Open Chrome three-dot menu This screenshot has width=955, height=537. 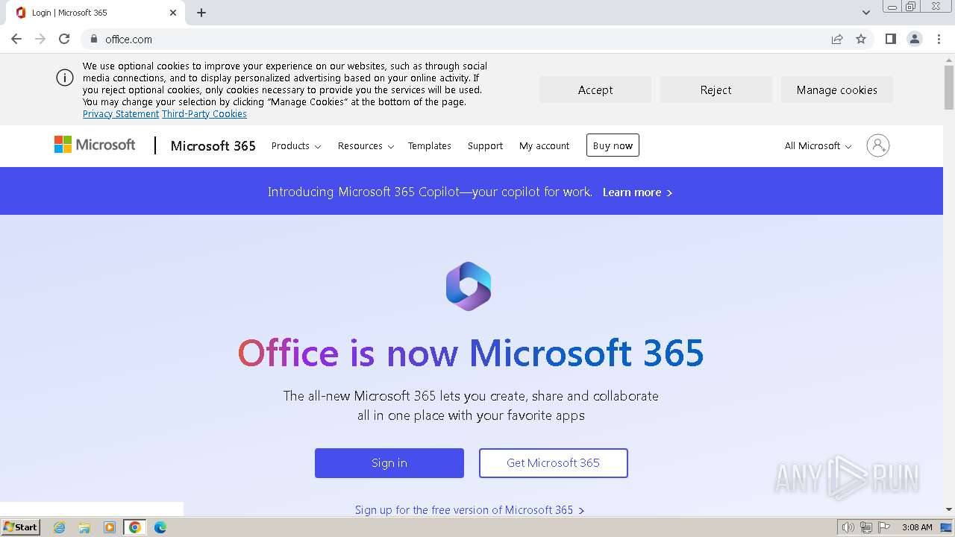(939, 39)
